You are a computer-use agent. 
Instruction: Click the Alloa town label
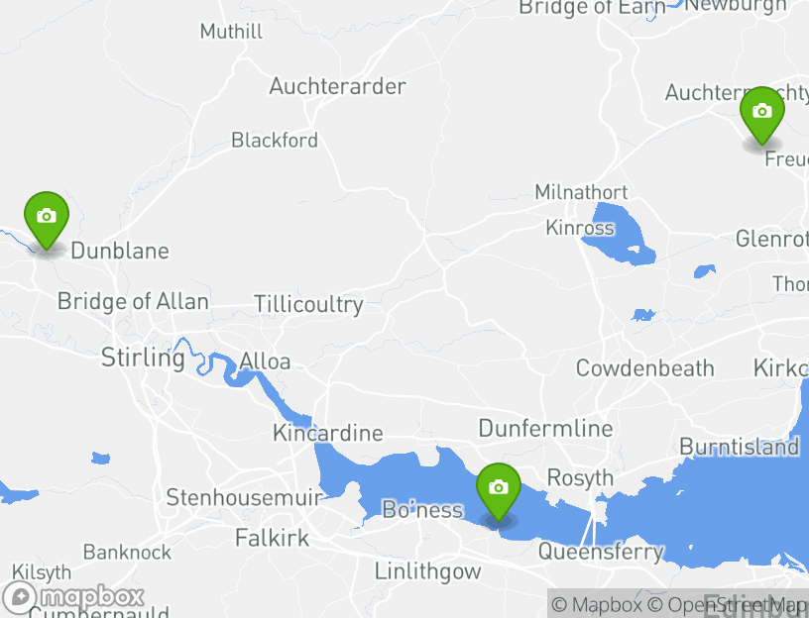265,361
